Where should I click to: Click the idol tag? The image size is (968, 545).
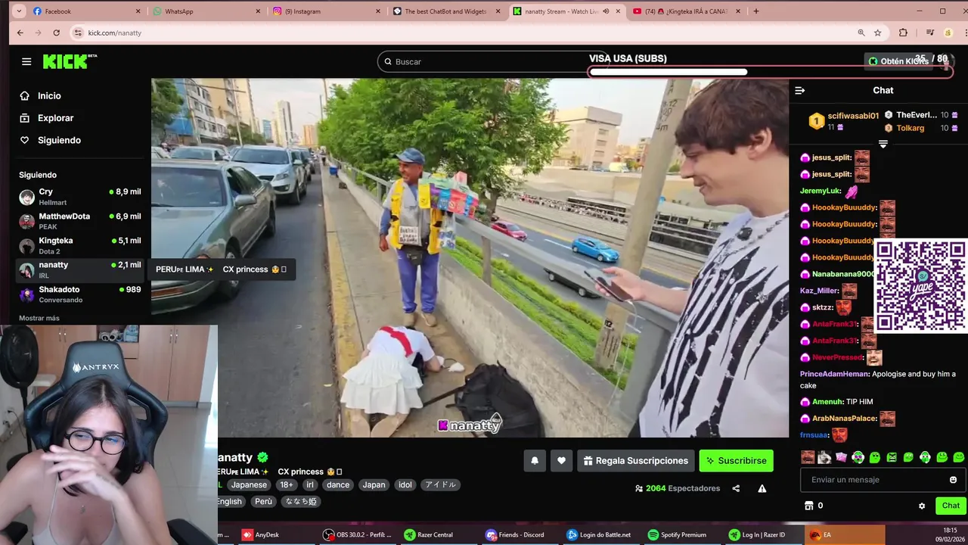coord(405,484)
